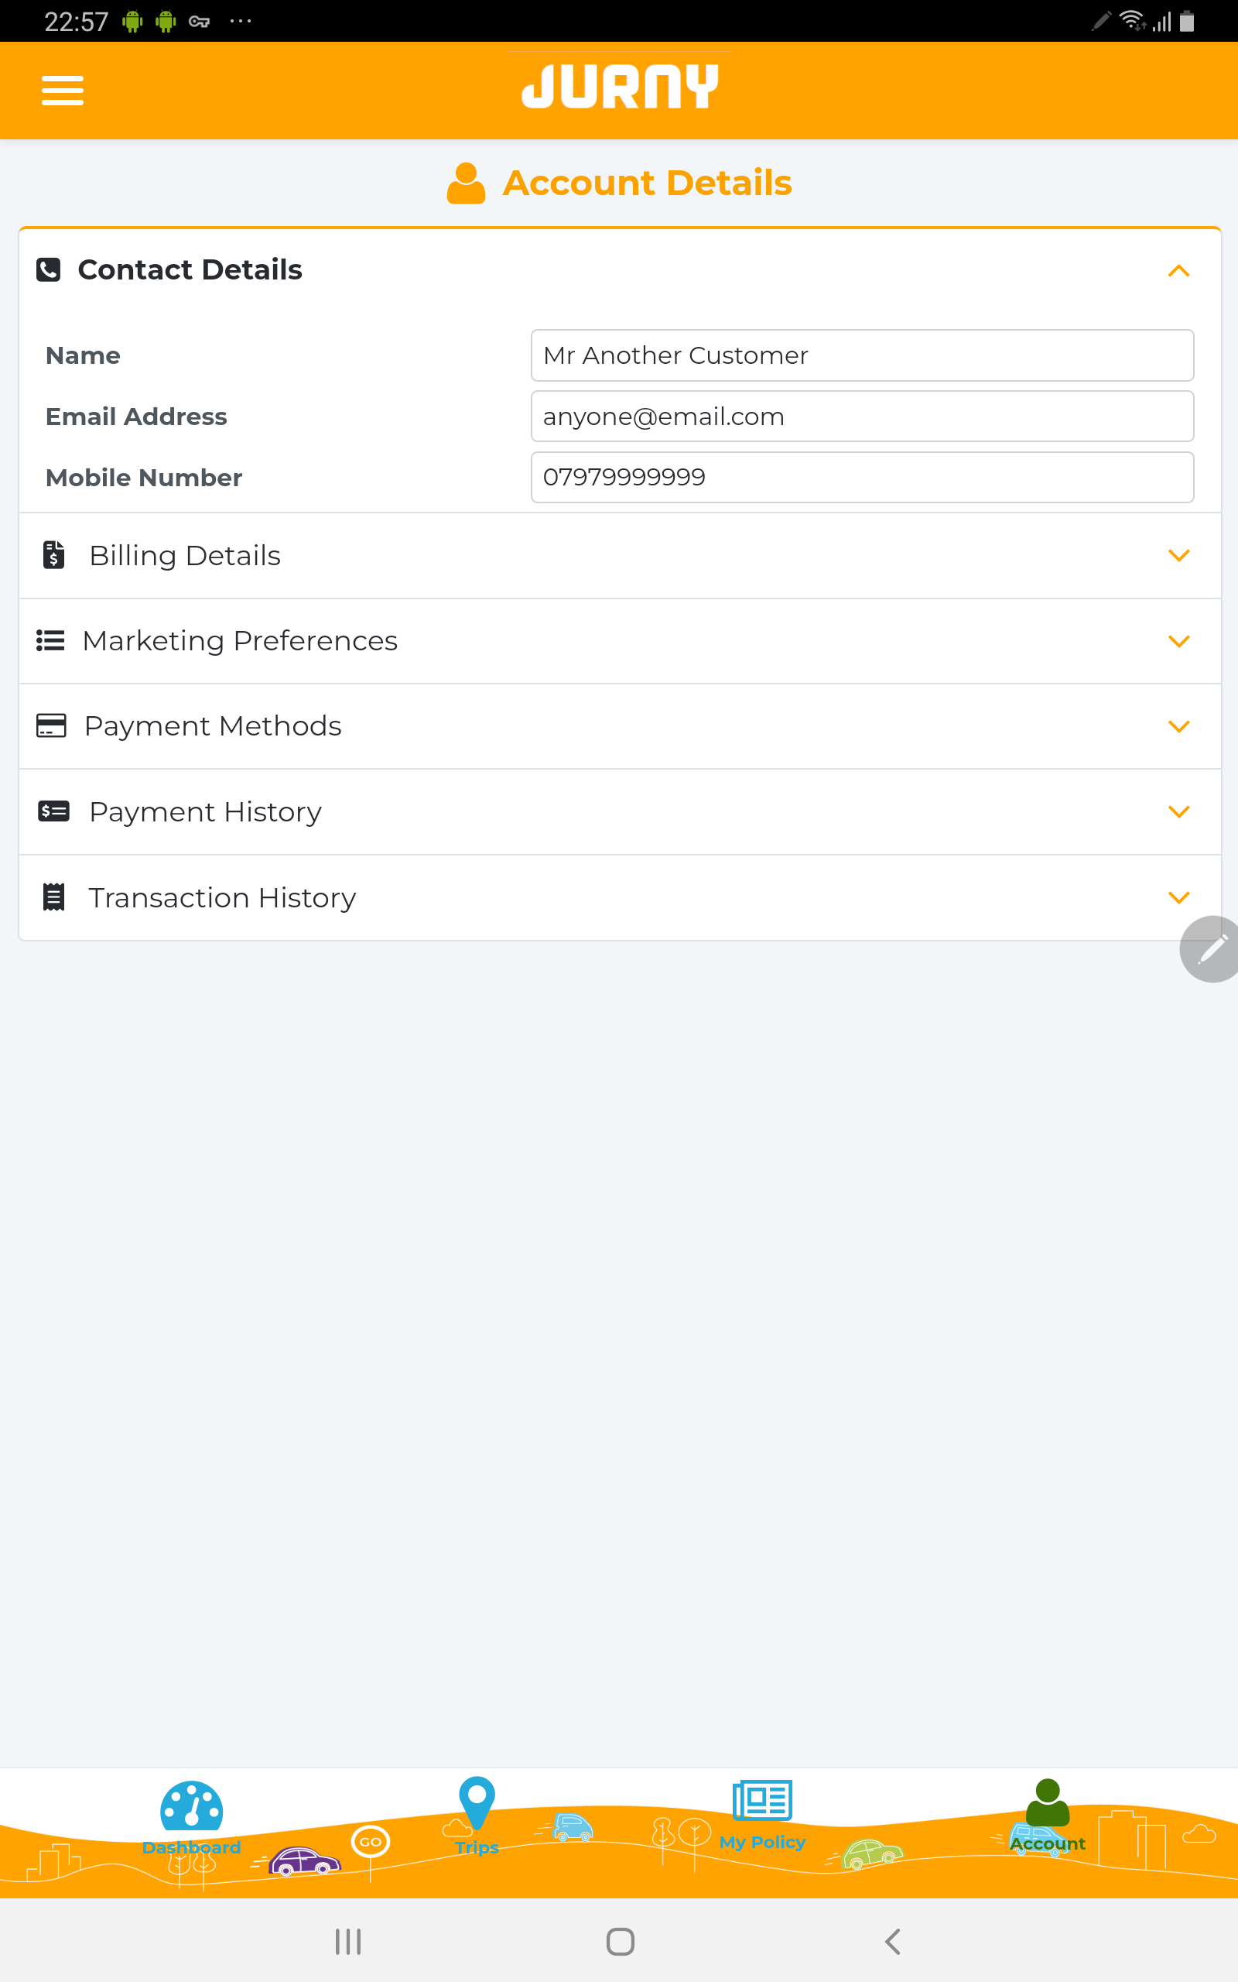This screenshot has width=1238, height=1982.
Task: Open the Dashboard speedometer icon
Action: [x=192, y=1805]
